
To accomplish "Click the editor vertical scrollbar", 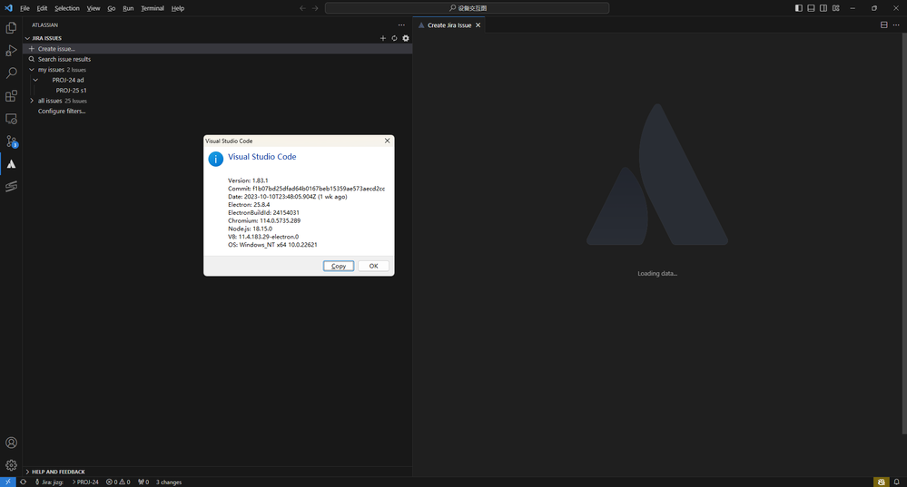I will point(904,233).
